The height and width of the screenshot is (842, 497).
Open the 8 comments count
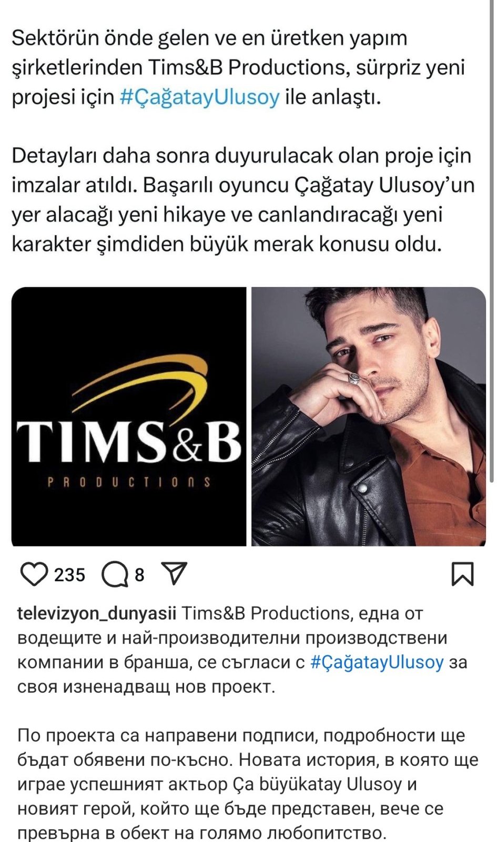[139, 575]
